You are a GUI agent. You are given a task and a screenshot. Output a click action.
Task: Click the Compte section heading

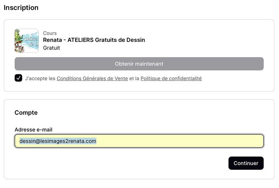pyautogui.click(x=26, y=113)
